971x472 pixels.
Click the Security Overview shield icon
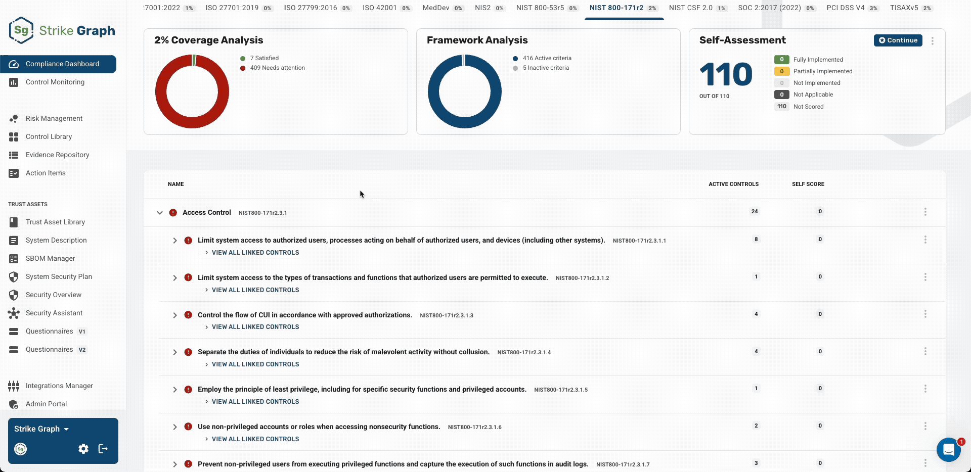[x=14, y=295]
